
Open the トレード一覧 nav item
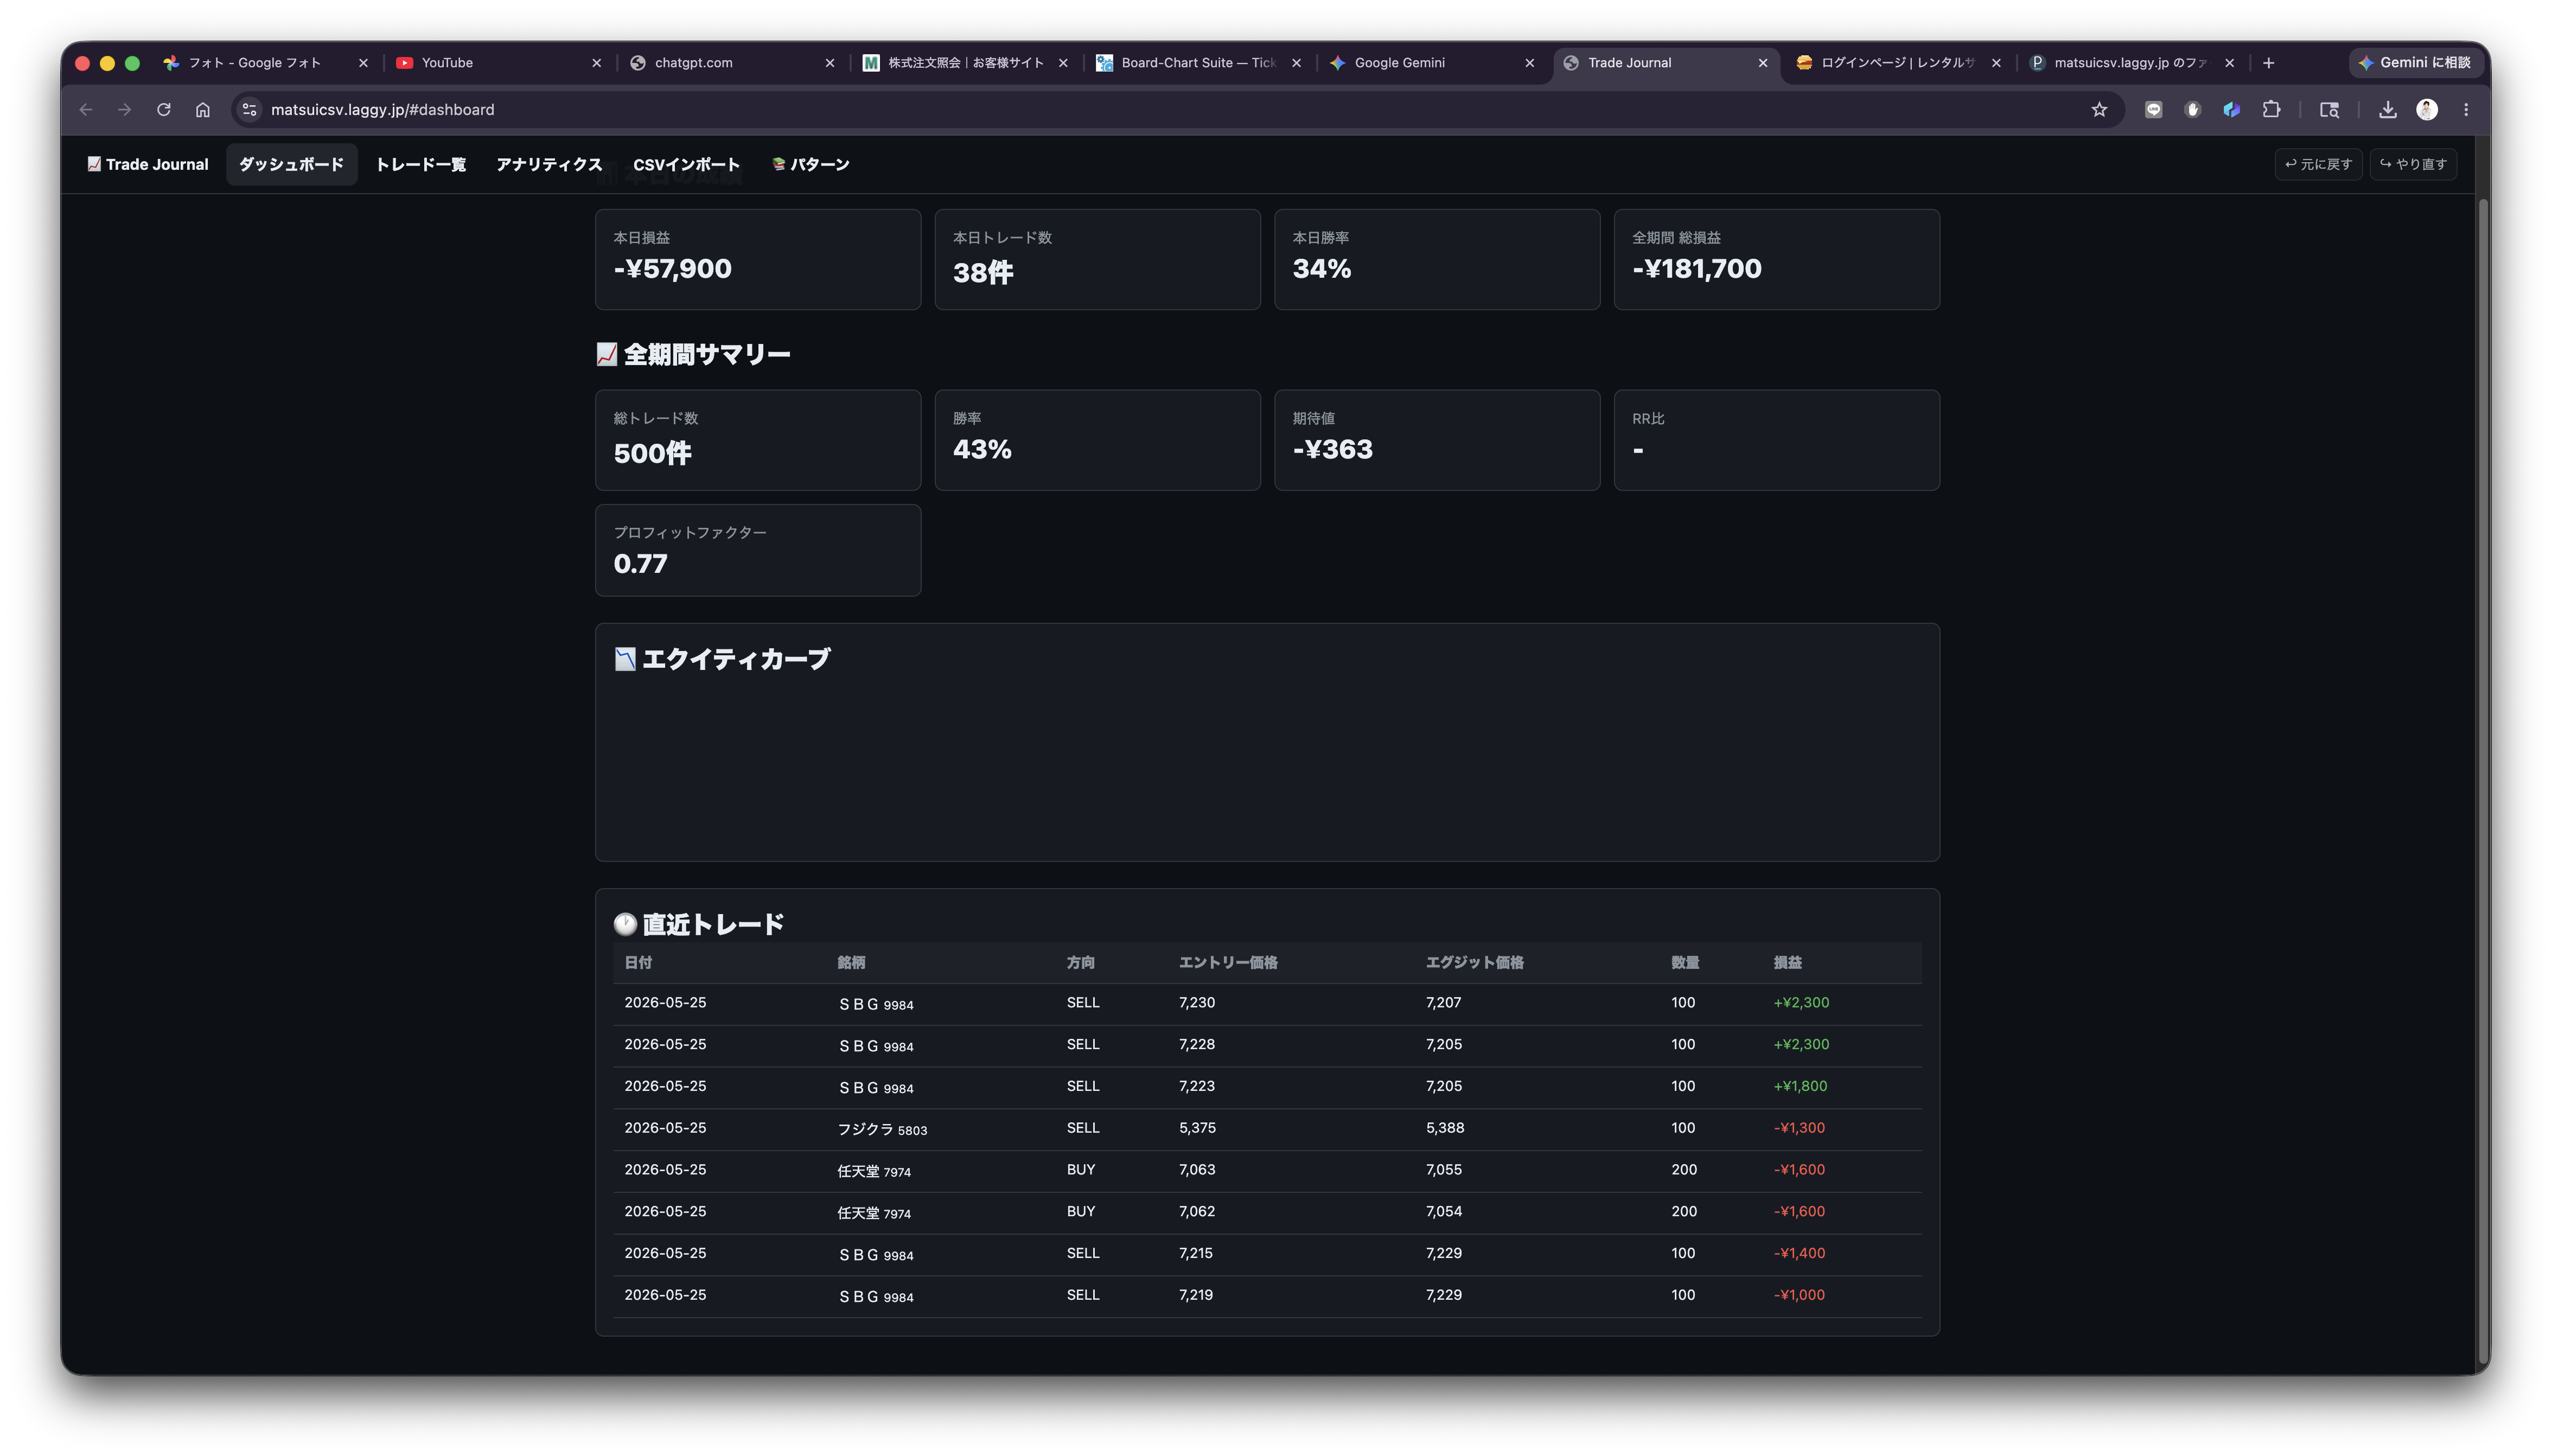421,165
